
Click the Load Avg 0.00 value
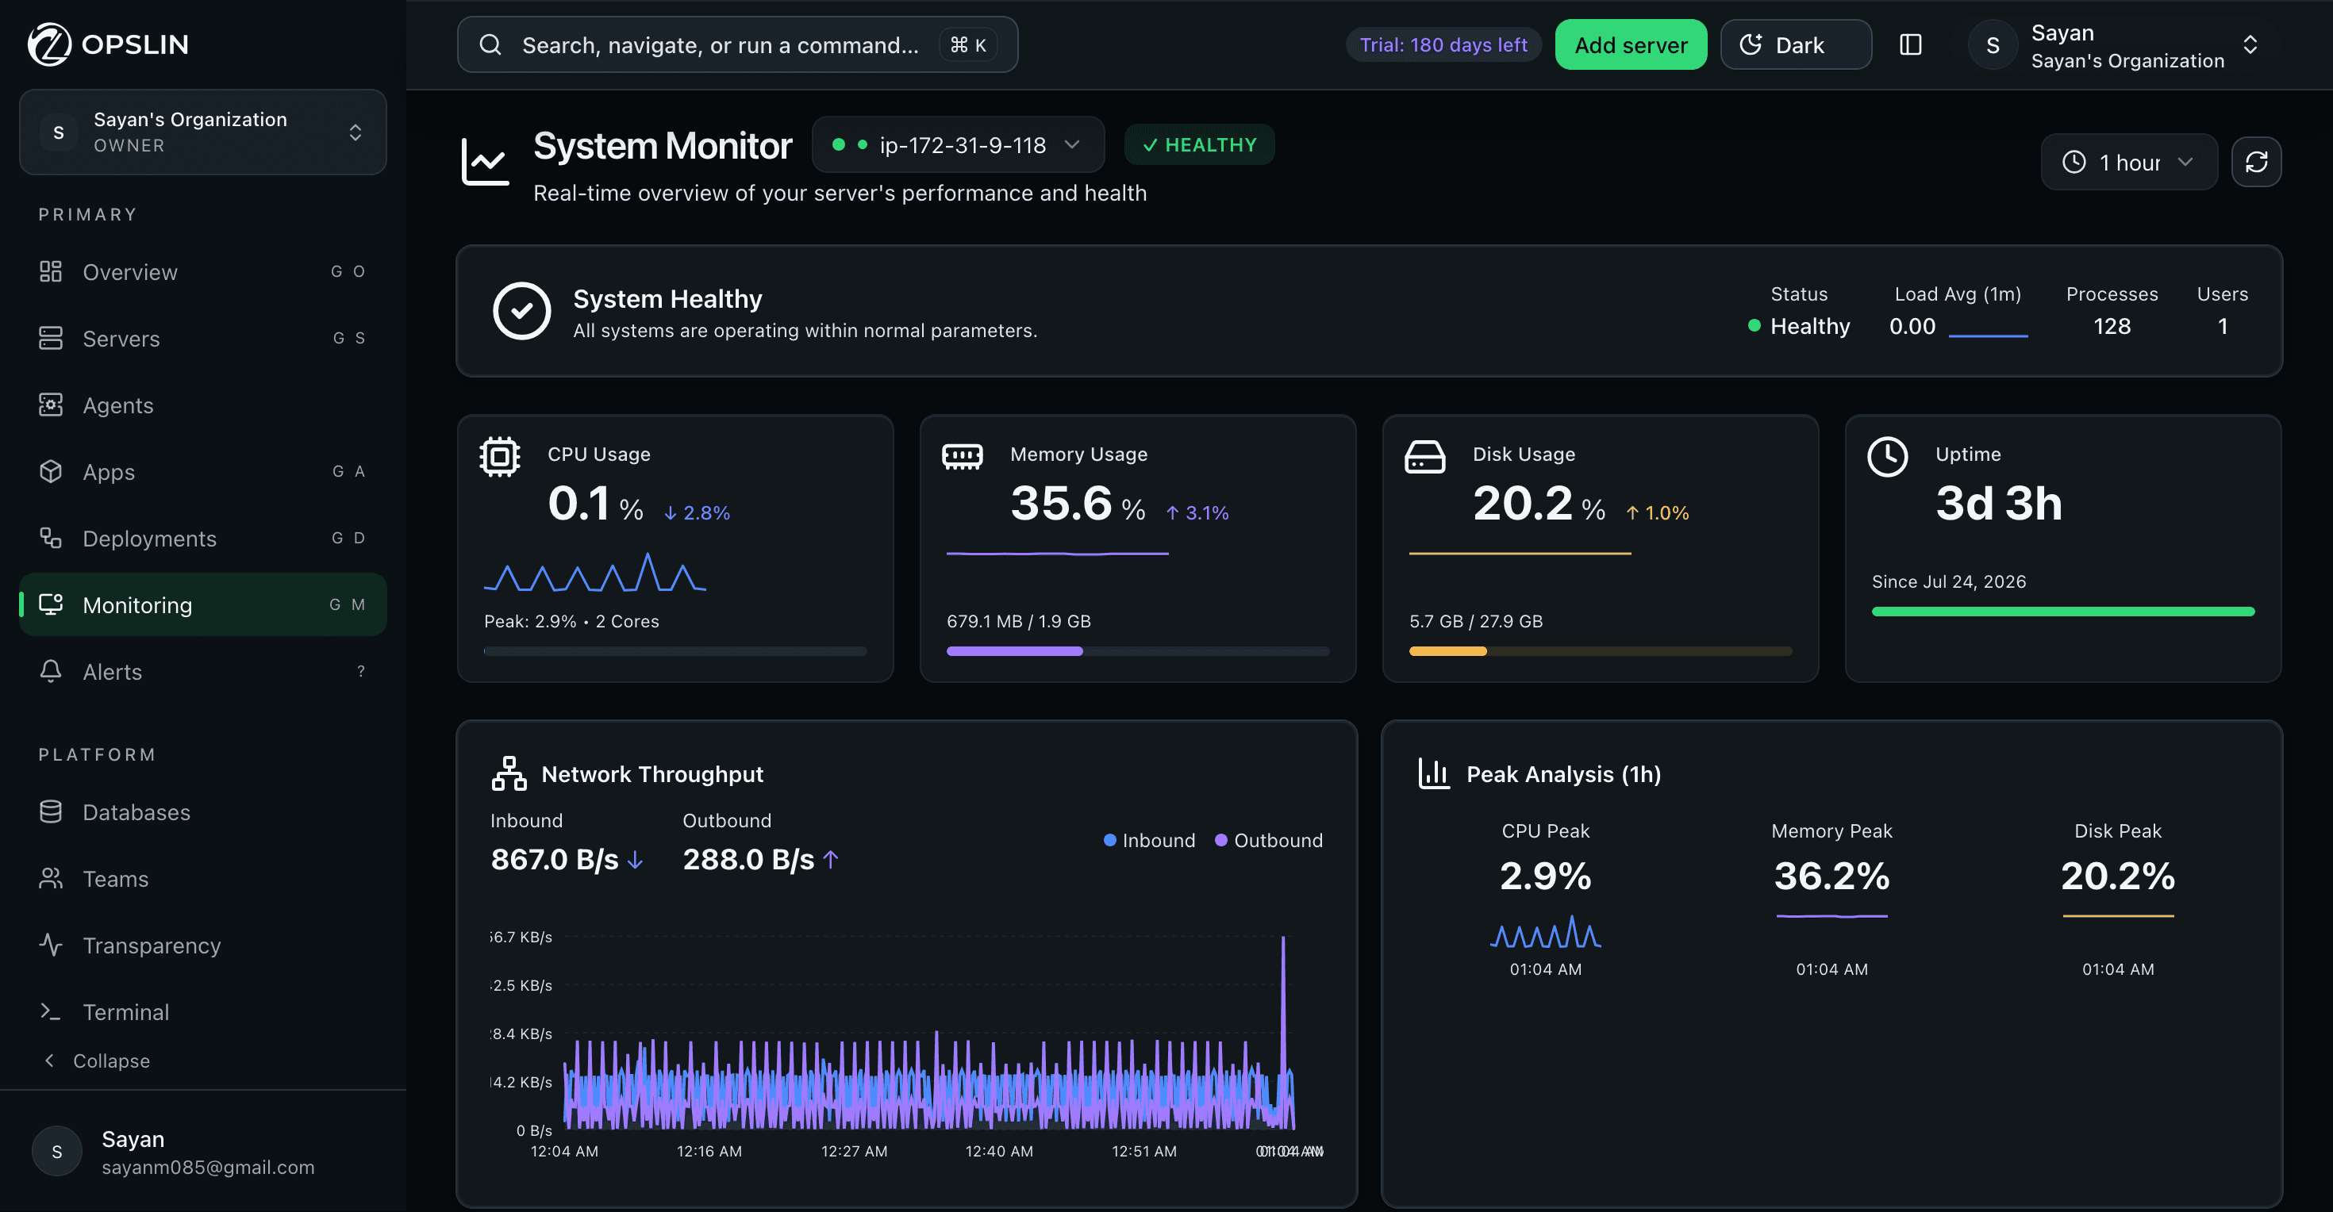point(1912,326)
